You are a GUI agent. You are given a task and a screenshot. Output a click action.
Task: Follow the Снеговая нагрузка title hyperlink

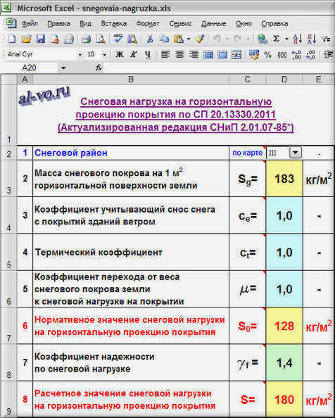[x=176, y=115]
